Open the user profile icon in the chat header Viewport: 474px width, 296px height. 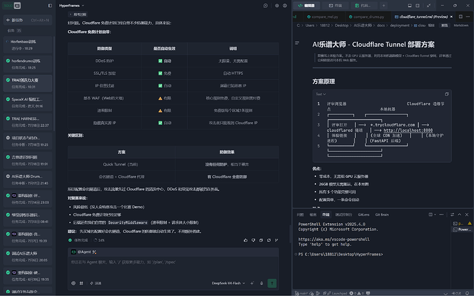click(x=285, y=5)
